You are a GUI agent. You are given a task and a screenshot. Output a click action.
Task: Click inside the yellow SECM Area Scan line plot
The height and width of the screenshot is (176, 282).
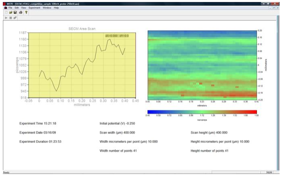[x=81, y=64]
